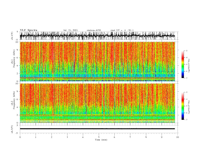Click the "-3" tick on ch.2 color bar

point(186,92)
